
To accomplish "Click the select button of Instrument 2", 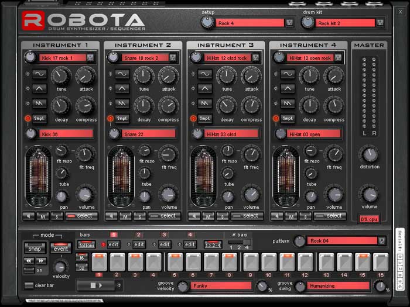I will click(x=164, y=216).
